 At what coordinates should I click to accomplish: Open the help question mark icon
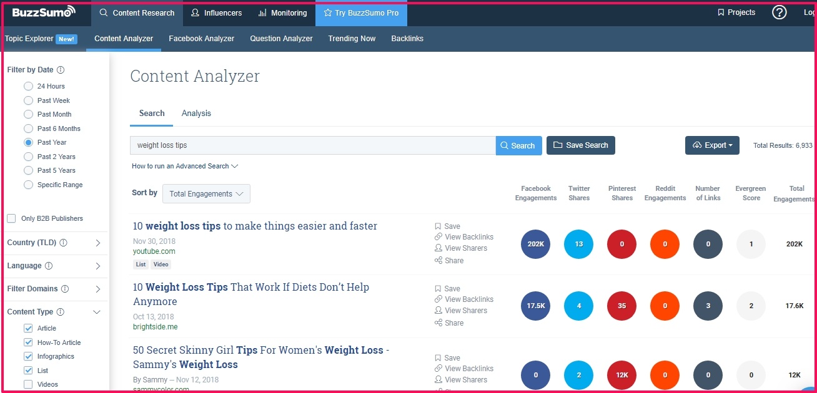pyautogui.click(x=779, y=12)
